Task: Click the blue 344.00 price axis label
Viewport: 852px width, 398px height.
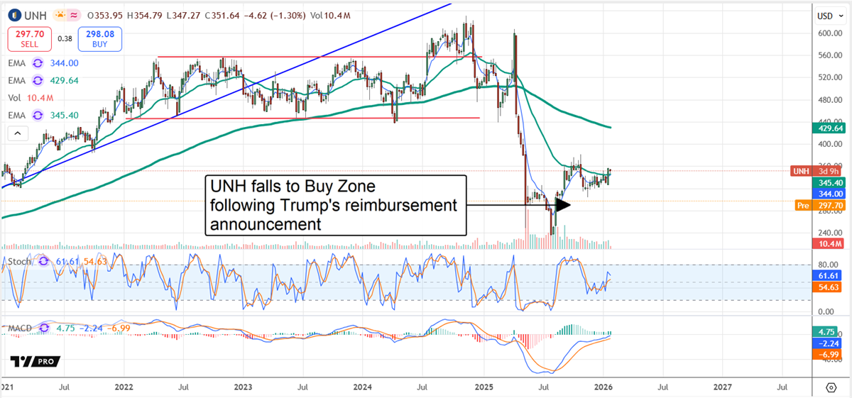Action: (829, 193)
